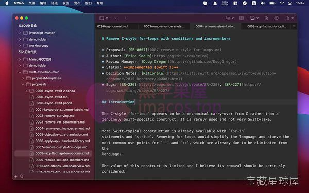Switch to 0296-async-await.md tab
Viewport: 309px width, 193px height.
112,26
